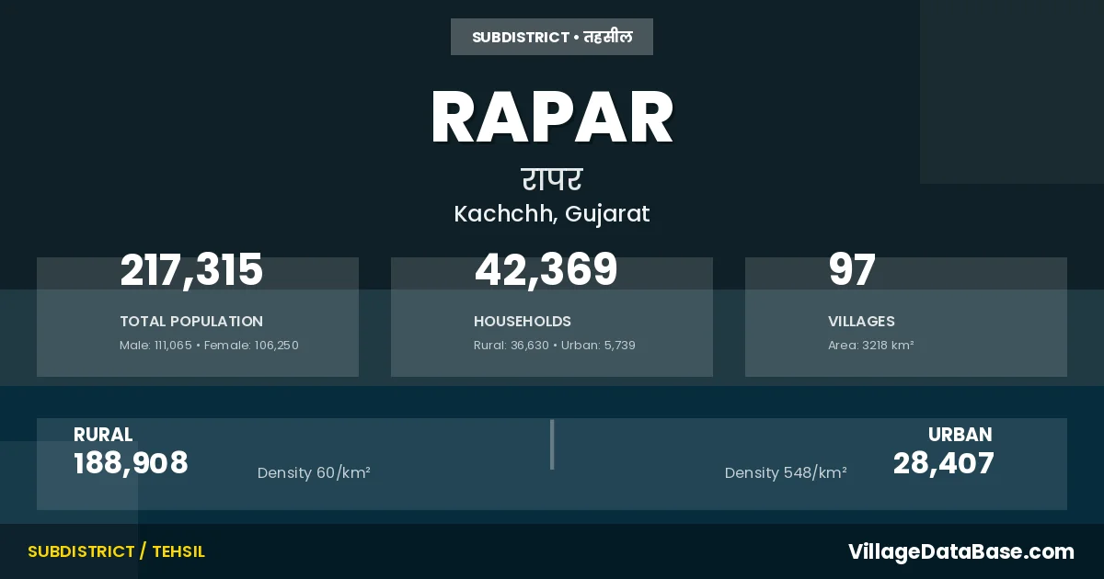The image size is (1104, 579).
Task: Click the Male and Female breakdown line
Action: (x=209, y=346)
